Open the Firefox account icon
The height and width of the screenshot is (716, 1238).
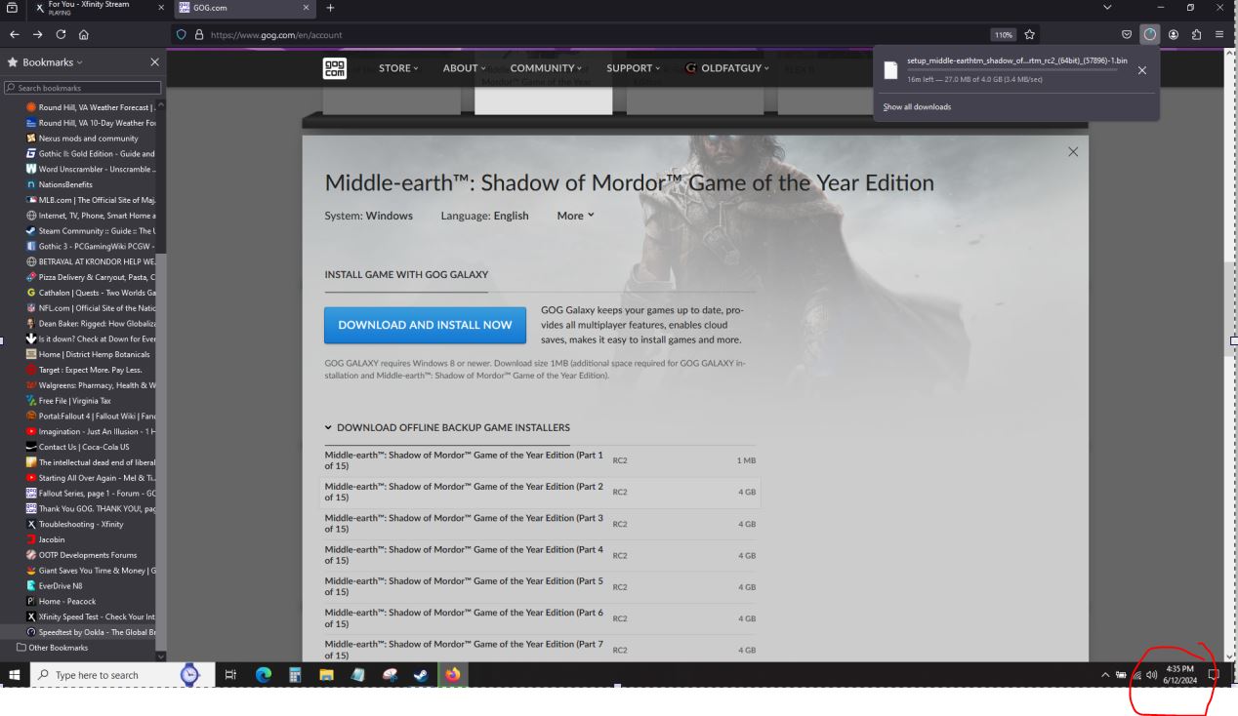[x=1174, y=35]
